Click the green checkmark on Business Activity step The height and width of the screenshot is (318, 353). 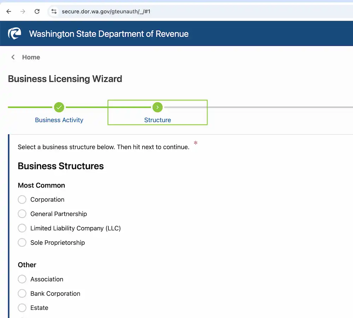(59, 107)
